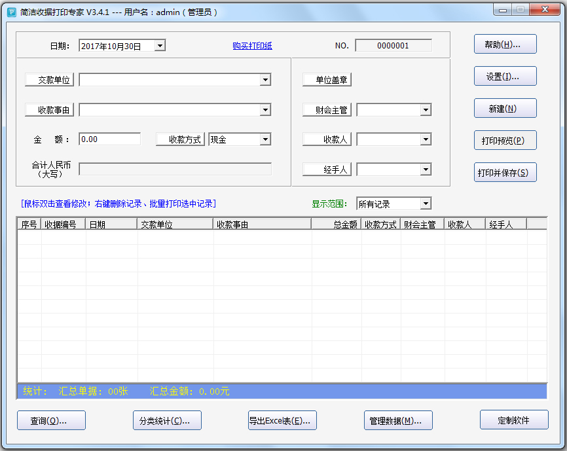The width and height of the screenshot is (567, 451).
Task: Click the blue hint text about 鼠标双击查看修改
Action: coord(119,204)
